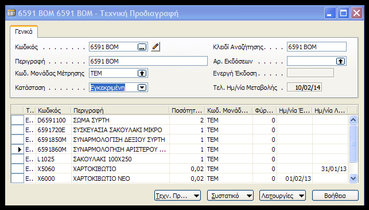This screenshot has width=369, height=210.
Task: Click the table scrollbar up arrow
Action: click(353, 120)
